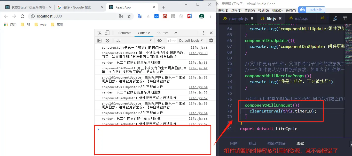Screen dimensions: 352x156
Task: Open the life.js:30 source link
Action: pos(198,53)
